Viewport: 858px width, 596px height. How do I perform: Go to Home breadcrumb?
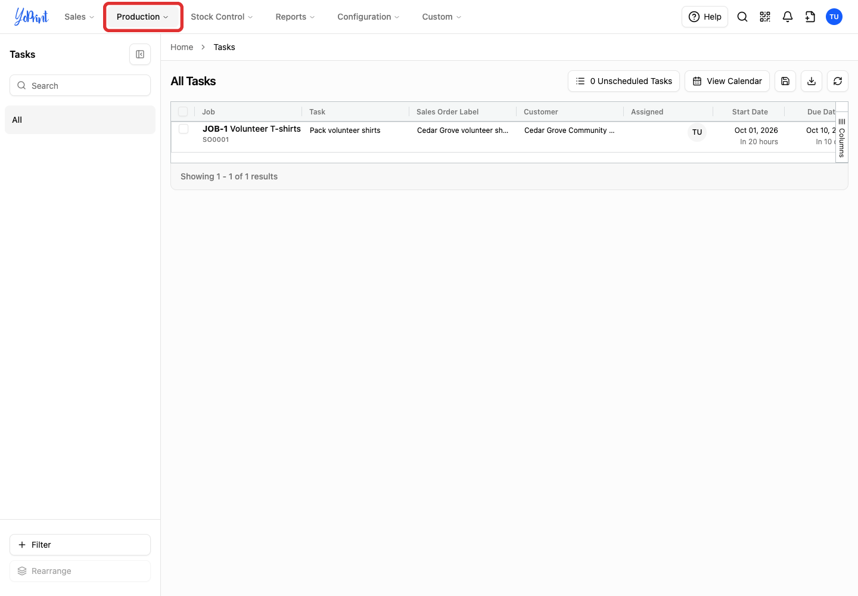(182, 47)
